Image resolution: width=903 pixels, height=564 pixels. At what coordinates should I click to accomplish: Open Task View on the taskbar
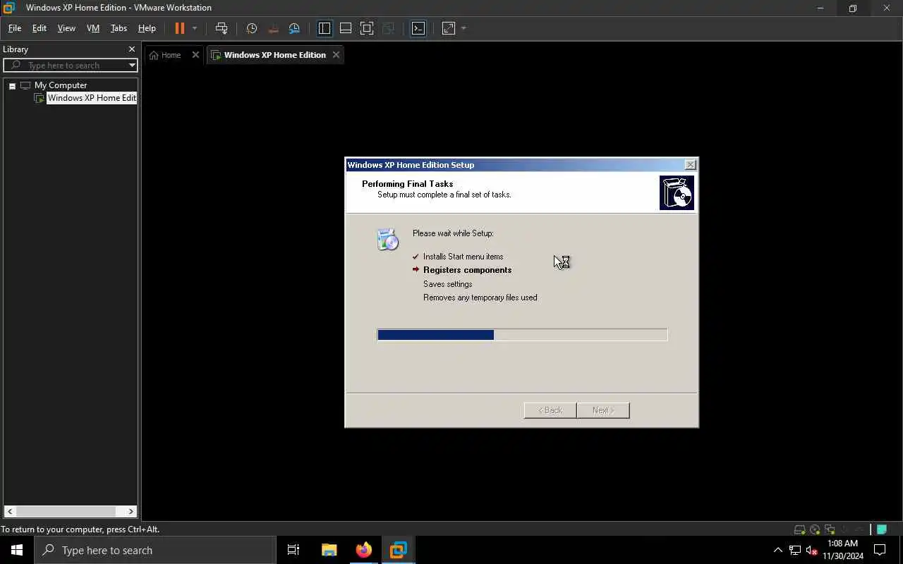293,550
